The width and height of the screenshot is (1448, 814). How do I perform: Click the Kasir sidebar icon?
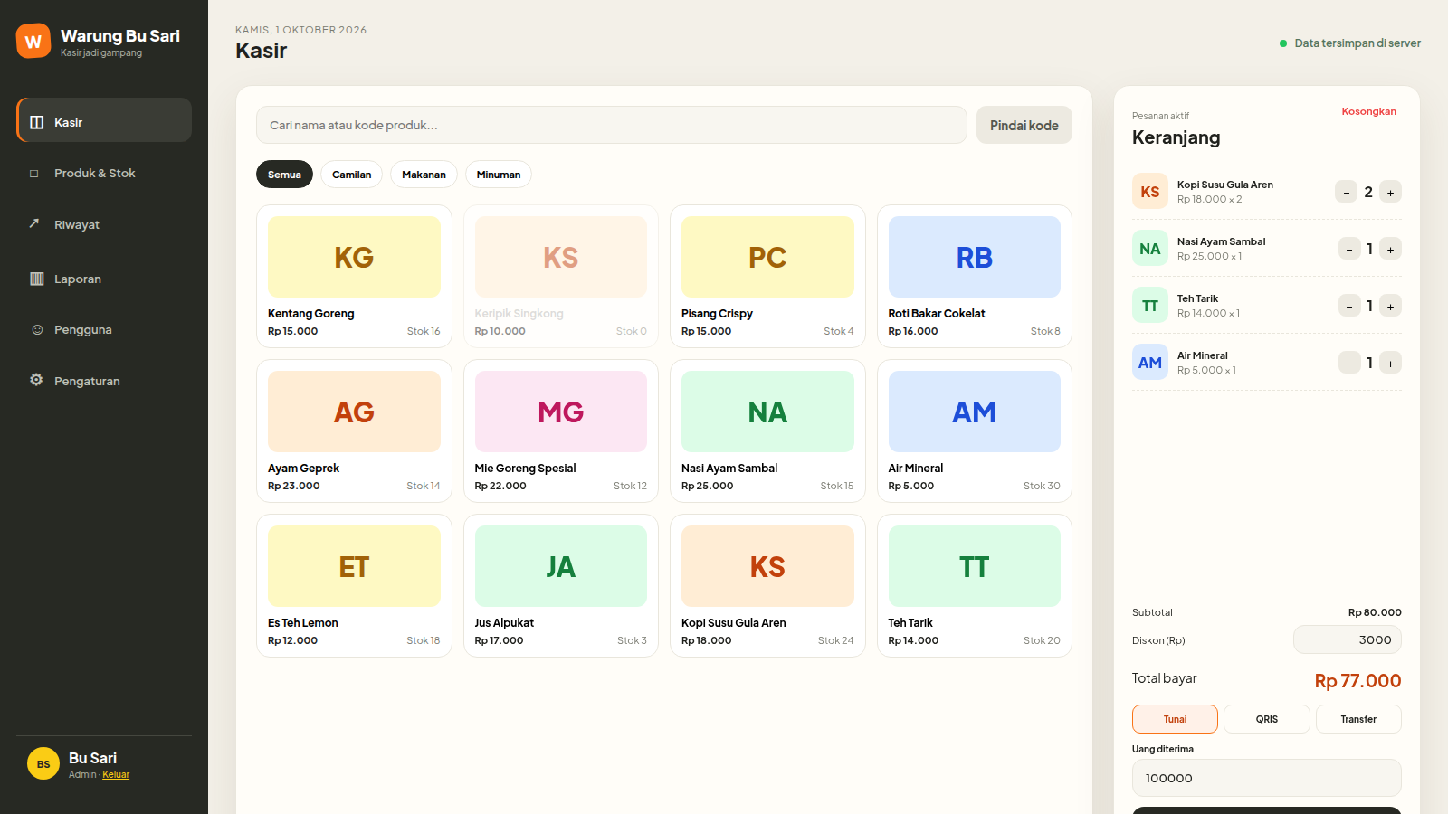36,122
